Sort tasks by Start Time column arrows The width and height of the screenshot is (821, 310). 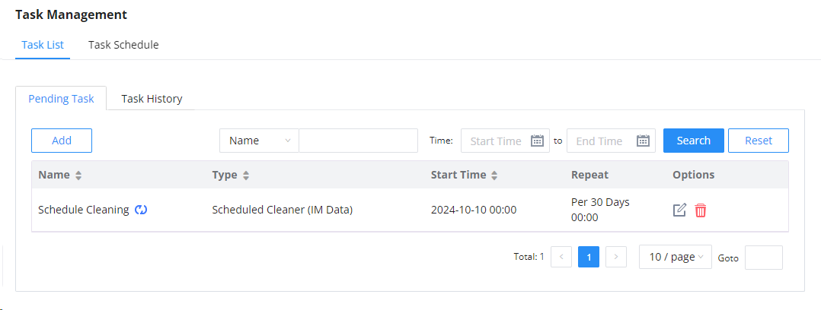click(x=494, y=175)
